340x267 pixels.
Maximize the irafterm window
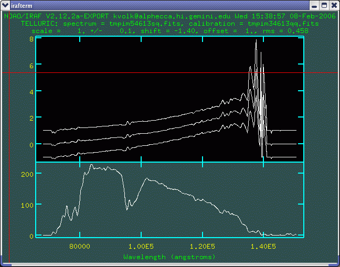(x=324, y=5)
